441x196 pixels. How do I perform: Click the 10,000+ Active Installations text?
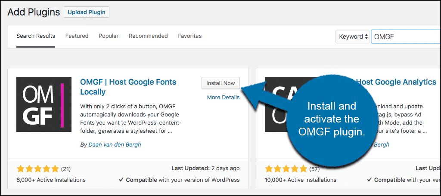[300, 180]
